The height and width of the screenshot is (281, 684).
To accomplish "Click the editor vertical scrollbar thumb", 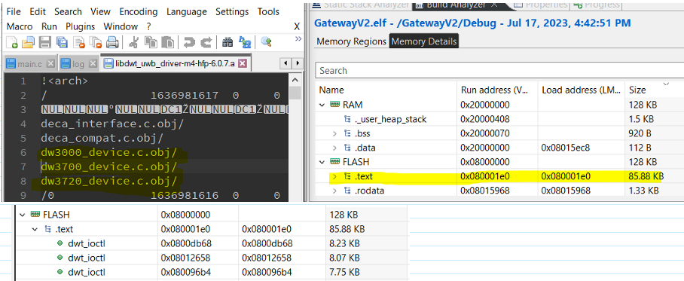I will (x=295, y=93).
